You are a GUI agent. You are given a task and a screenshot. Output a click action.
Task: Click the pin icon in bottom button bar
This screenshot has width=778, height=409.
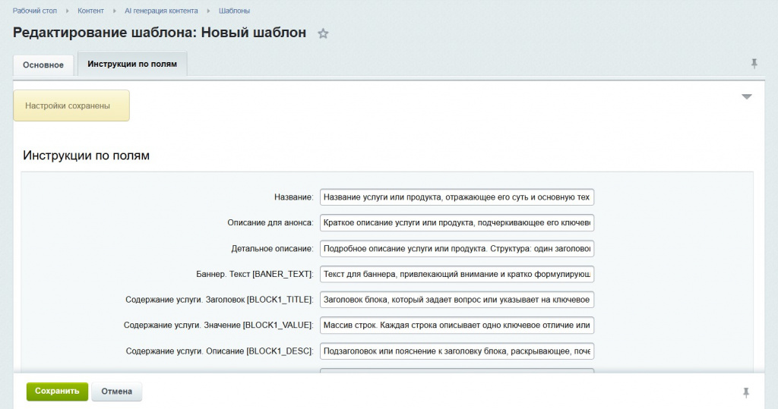click(746, 392)
